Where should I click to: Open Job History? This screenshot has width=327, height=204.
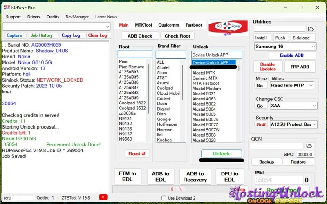pos(43,35)
